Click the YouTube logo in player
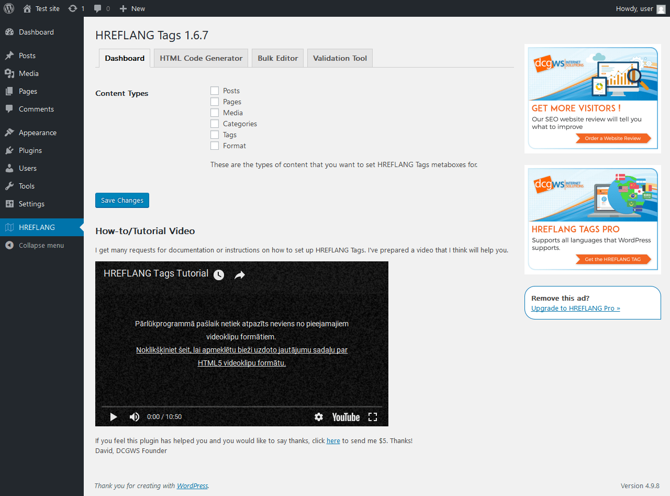The image size is (670, 496). (x=346, y=417)
